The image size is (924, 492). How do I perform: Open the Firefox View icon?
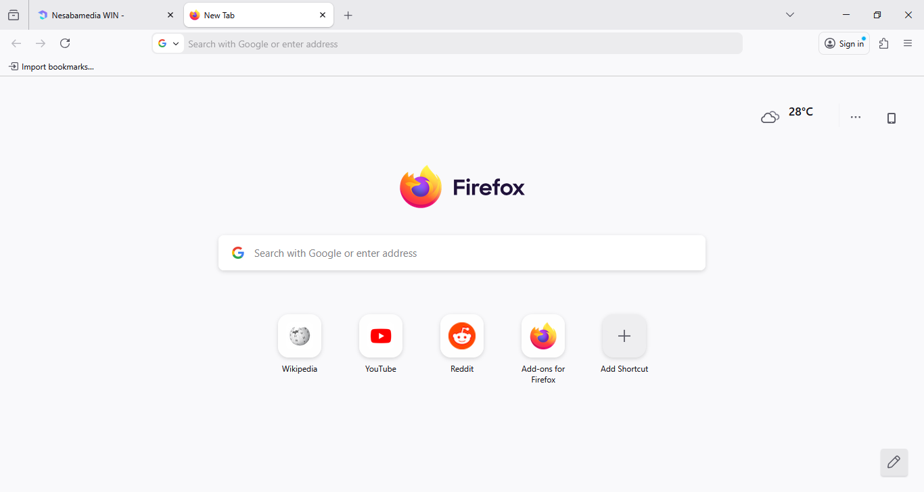[x=14, y=15]
